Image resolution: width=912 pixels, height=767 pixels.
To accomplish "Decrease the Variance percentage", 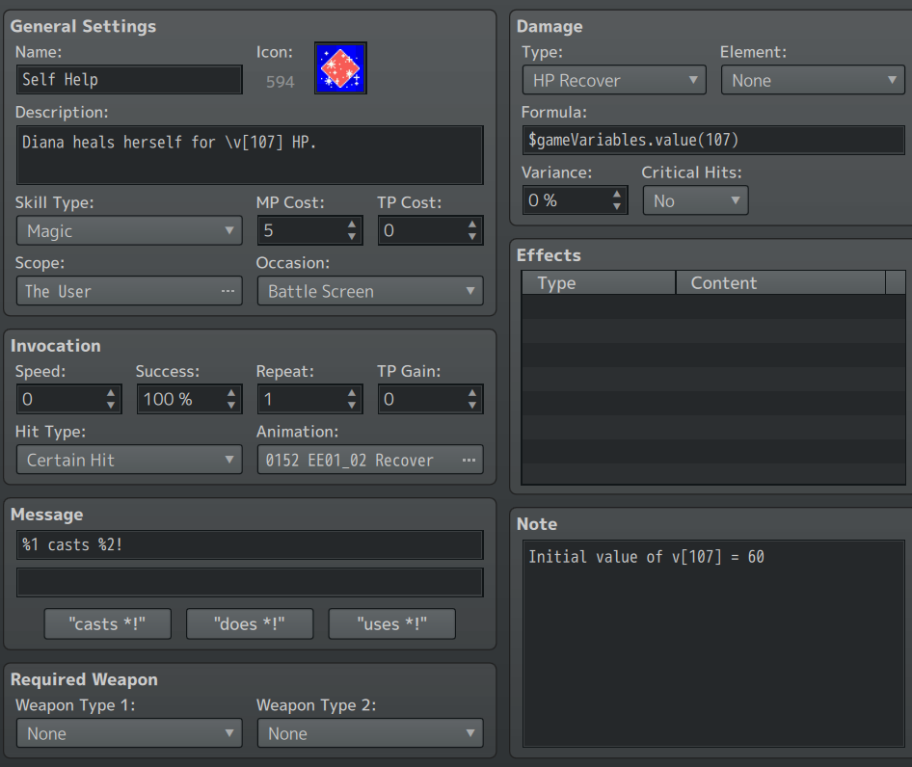I will [617, 206].
